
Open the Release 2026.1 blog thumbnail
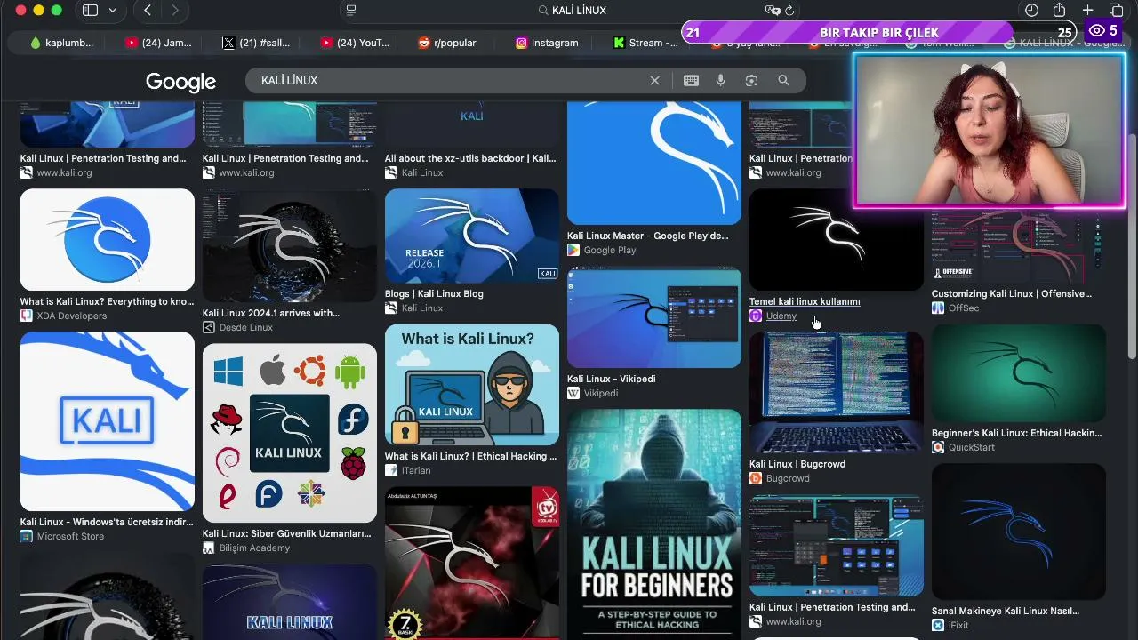click(x=472, y=236)
